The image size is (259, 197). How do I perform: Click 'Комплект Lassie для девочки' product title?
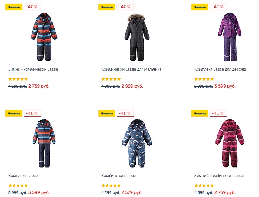tap(221, 69)
